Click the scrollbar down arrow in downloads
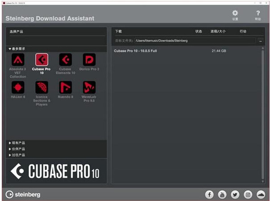270x201 pixels. click(263, 181)
